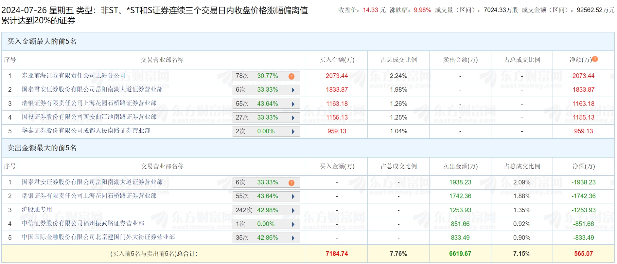Expand arrow for 华泰证券成都人民南路 row
The height and width of the screenshot is (264, 617).
[x=293, y=132]
